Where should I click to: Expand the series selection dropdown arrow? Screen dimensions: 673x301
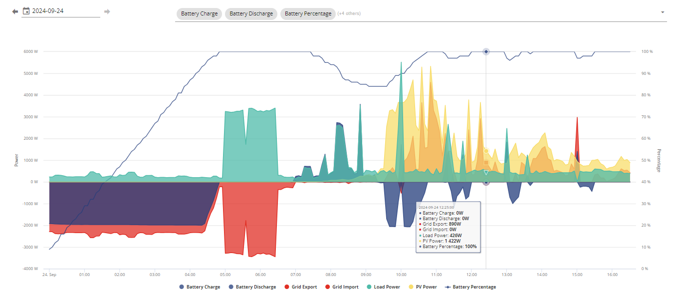[x=663, y=12]
